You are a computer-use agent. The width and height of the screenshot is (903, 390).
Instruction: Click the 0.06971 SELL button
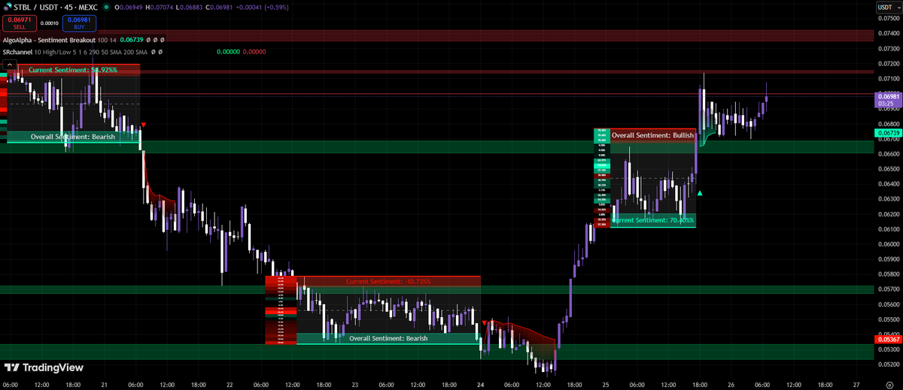coord(18,23)
